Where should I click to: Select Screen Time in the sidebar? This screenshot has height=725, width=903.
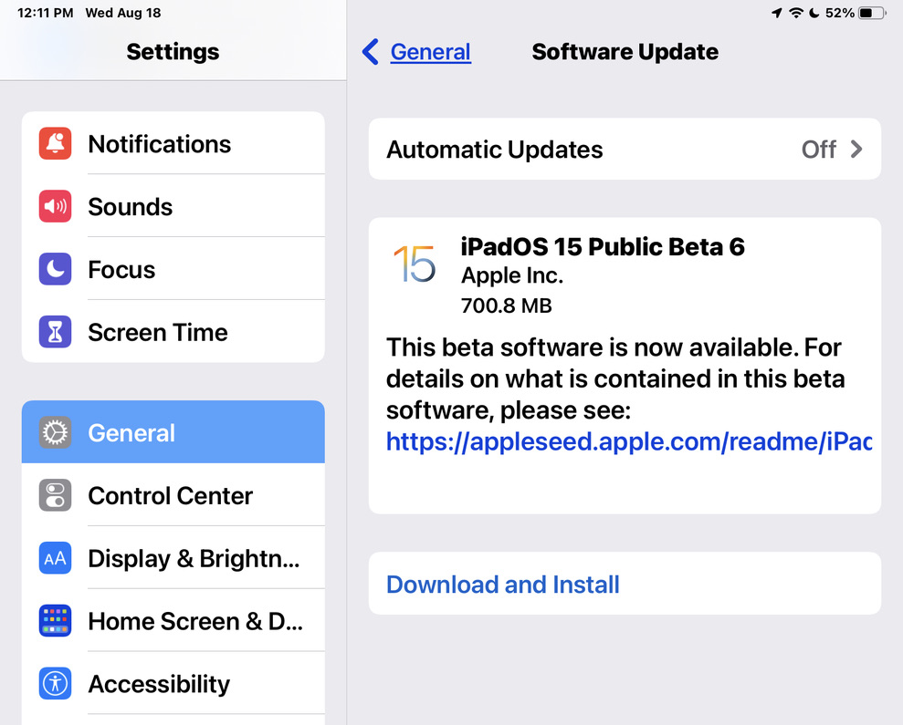(x=173, y=331)
